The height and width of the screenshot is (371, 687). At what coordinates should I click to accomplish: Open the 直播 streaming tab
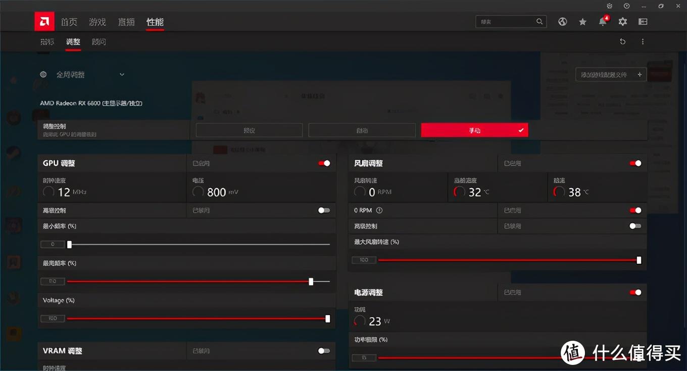click(126, 22)
